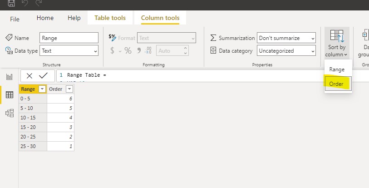This screenshot has height=188, width=369.
Task: Open the Data category dropdown
Action: click(286, 51)
